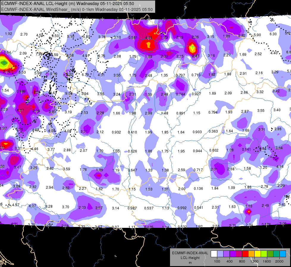Image resolution: width=291 pixels, height=267 pixels.
Task: Select the shear value 8.50
Action: coord(55,36)
